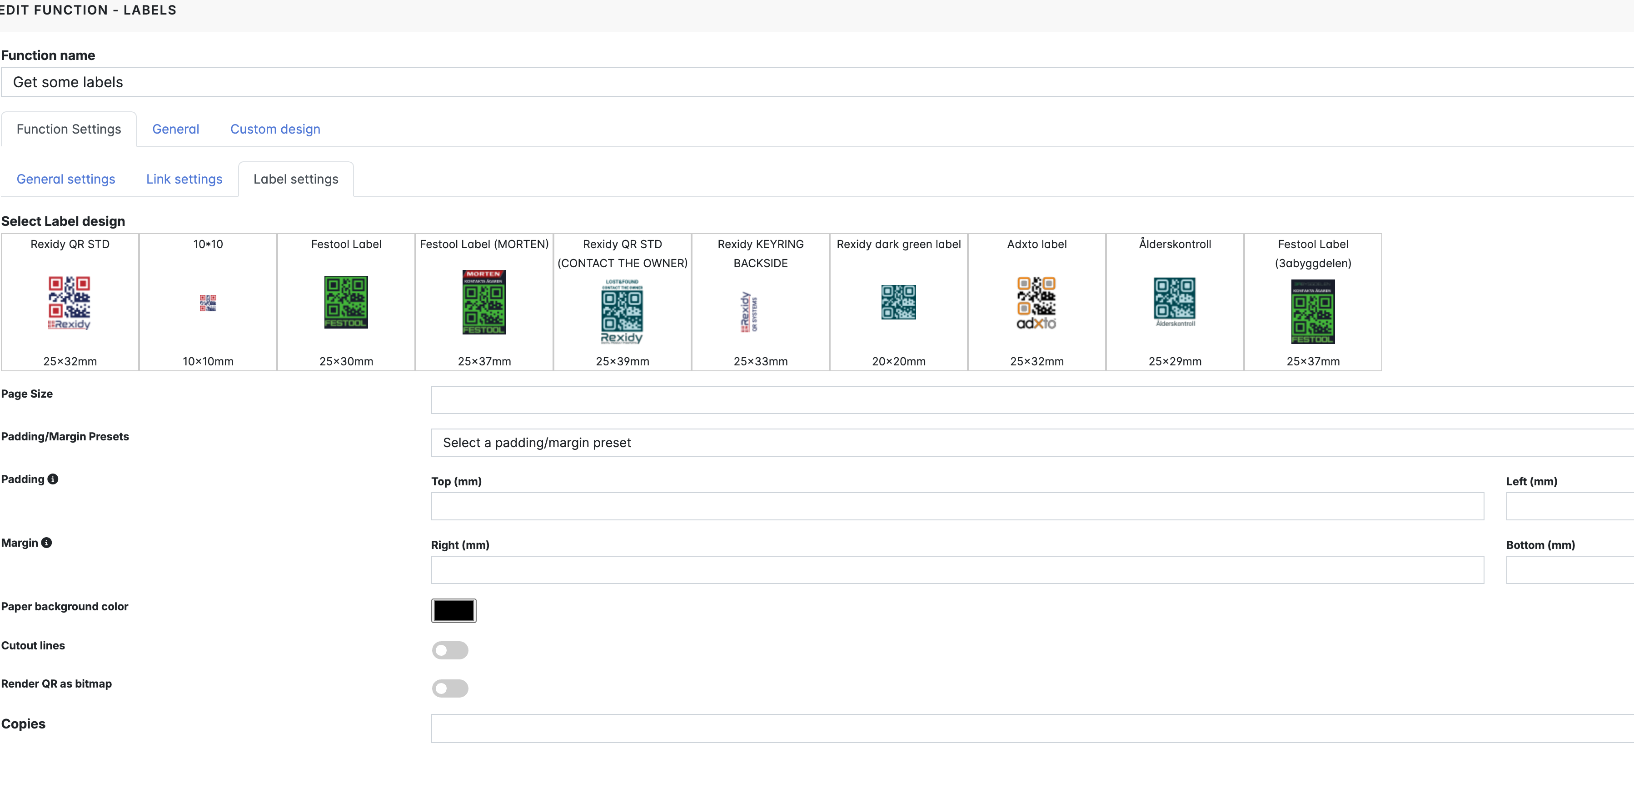Pick the Adxto label design
Image resolution: width=1634 pixels, height=808 pixels.
[1036, 302]
